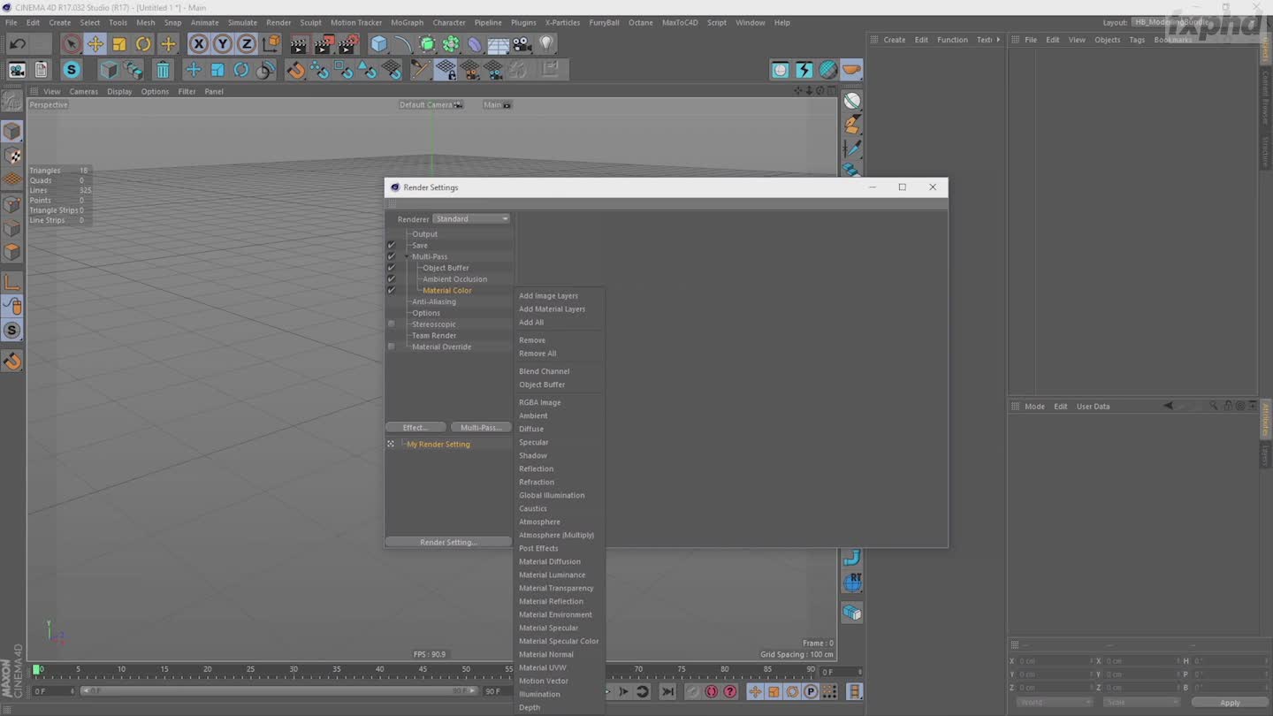Select Depth pass in menu

point(530,707)
